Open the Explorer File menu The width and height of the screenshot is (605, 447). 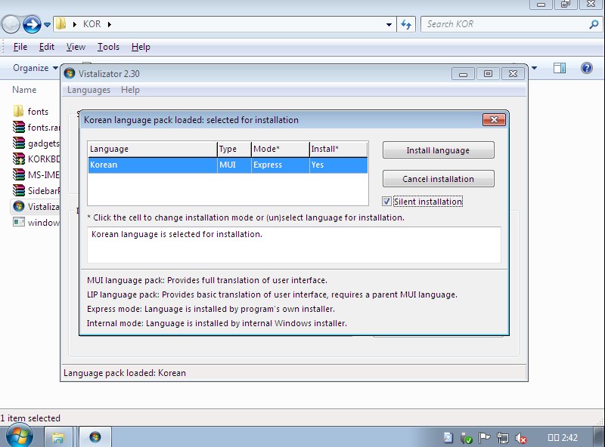[x=20, y=47]
